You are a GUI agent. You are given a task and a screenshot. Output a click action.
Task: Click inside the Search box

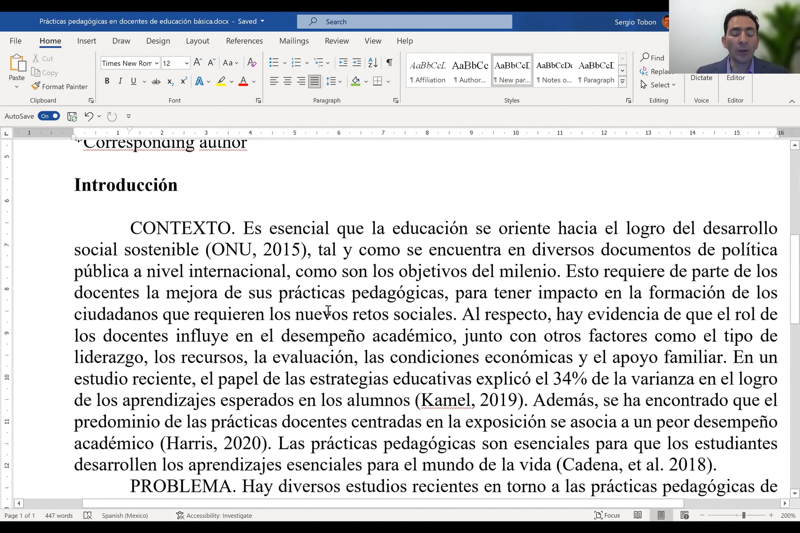pos(404,22)
